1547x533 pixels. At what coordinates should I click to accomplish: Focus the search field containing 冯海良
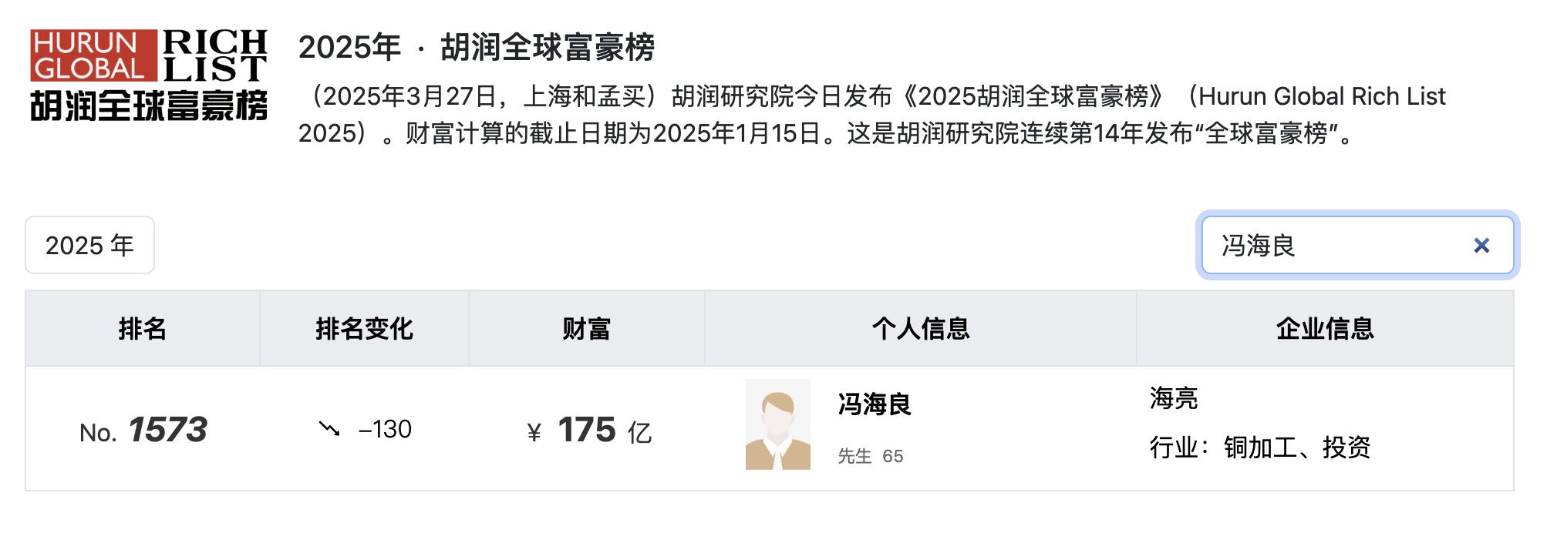[x=1334, y=246]
